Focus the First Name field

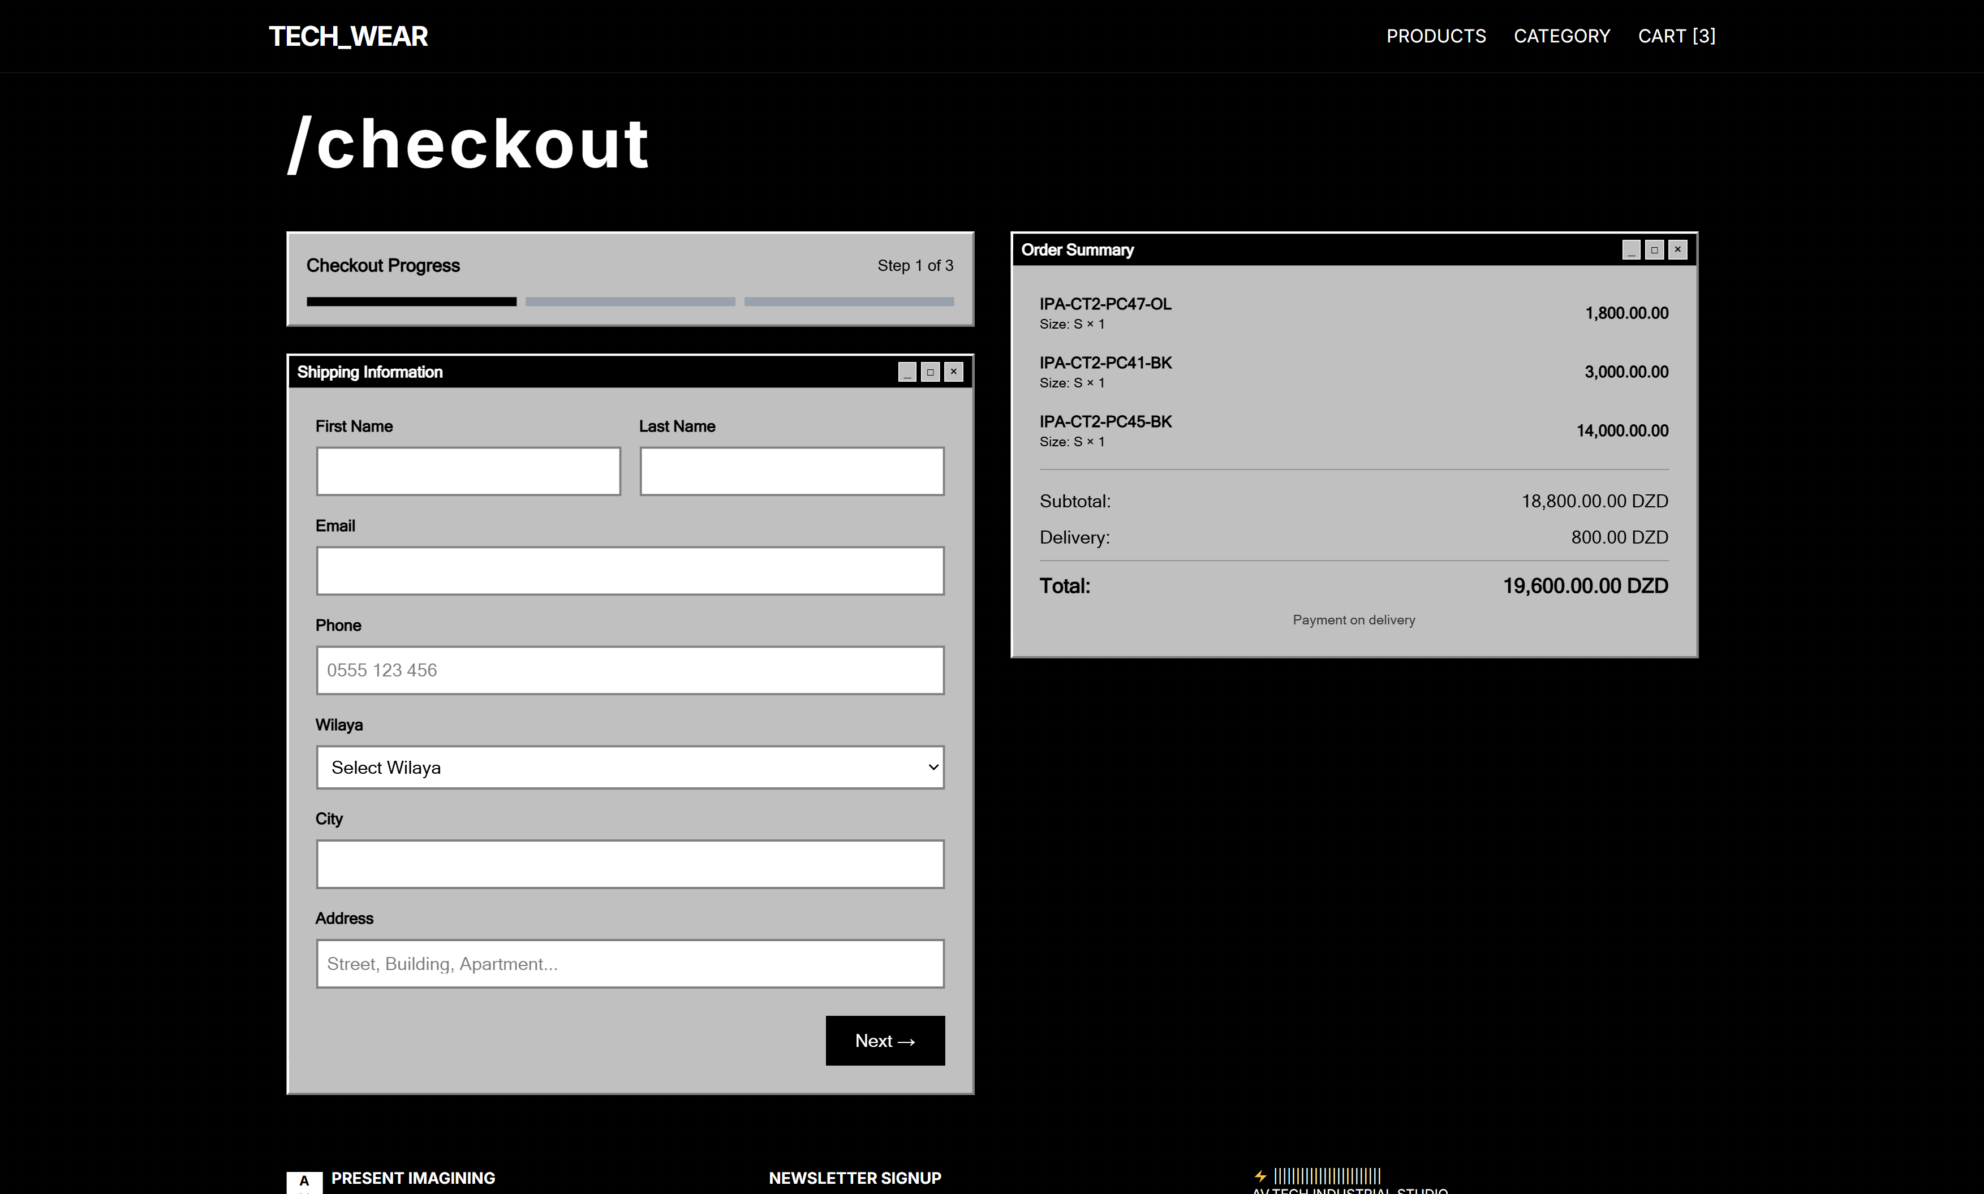click(x=468, y=472)
